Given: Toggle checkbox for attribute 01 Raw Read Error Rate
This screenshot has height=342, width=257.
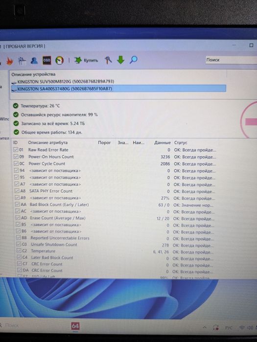Looking at the screenshot, I should click(16, 150).
